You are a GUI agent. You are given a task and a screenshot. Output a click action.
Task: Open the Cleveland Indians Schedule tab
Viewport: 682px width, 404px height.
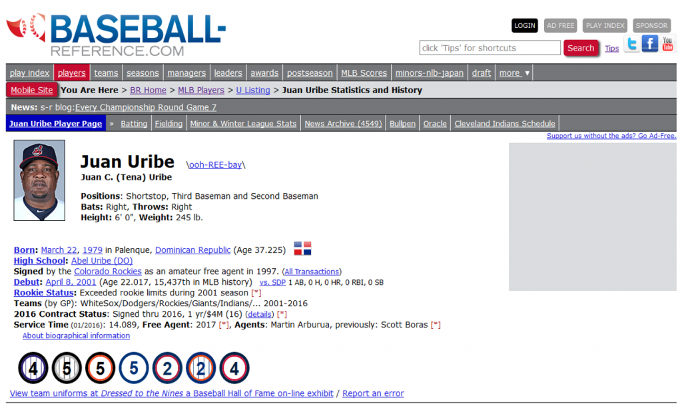tap(505, 124)
